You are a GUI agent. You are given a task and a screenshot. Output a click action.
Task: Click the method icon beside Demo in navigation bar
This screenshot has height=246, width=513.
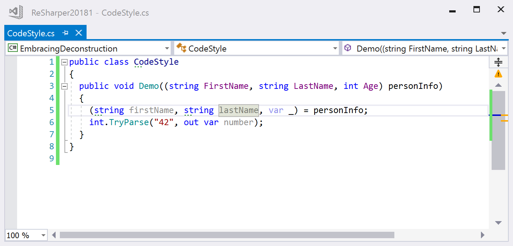(348, 48)
